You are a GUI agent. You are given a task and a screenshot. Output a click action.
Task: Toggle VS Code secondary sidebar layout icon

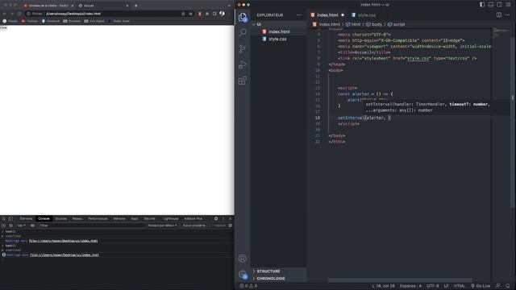point(499,5)
